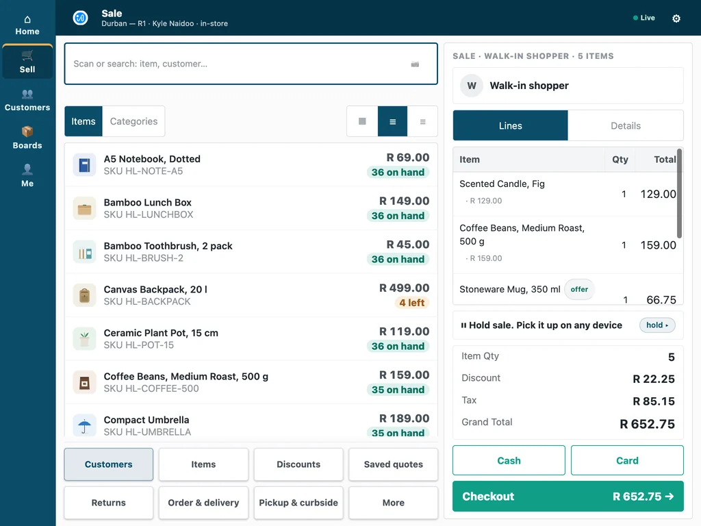Click the app logo beside Sale

81,18
